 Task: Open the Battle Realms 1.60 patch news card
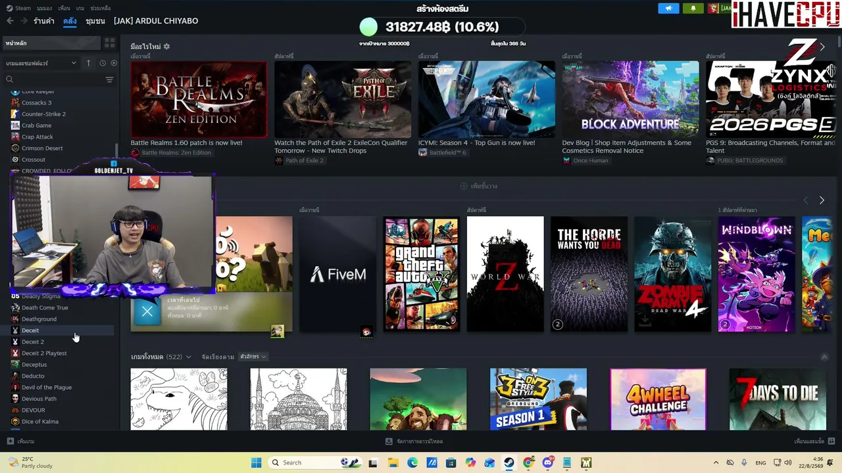pyautogui.click(x=199, y=99)
